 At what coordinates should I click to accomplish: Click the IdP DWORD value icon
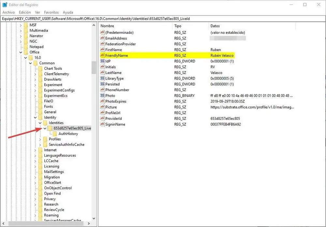[x=102, y=61]
